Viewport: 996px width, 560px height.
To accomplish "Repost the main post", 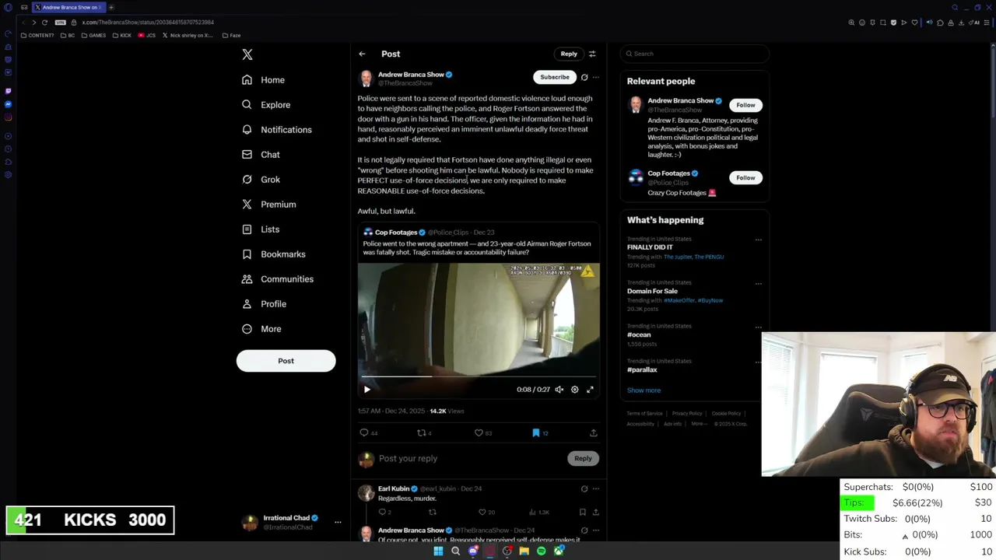I will click(x=421, y=432).
